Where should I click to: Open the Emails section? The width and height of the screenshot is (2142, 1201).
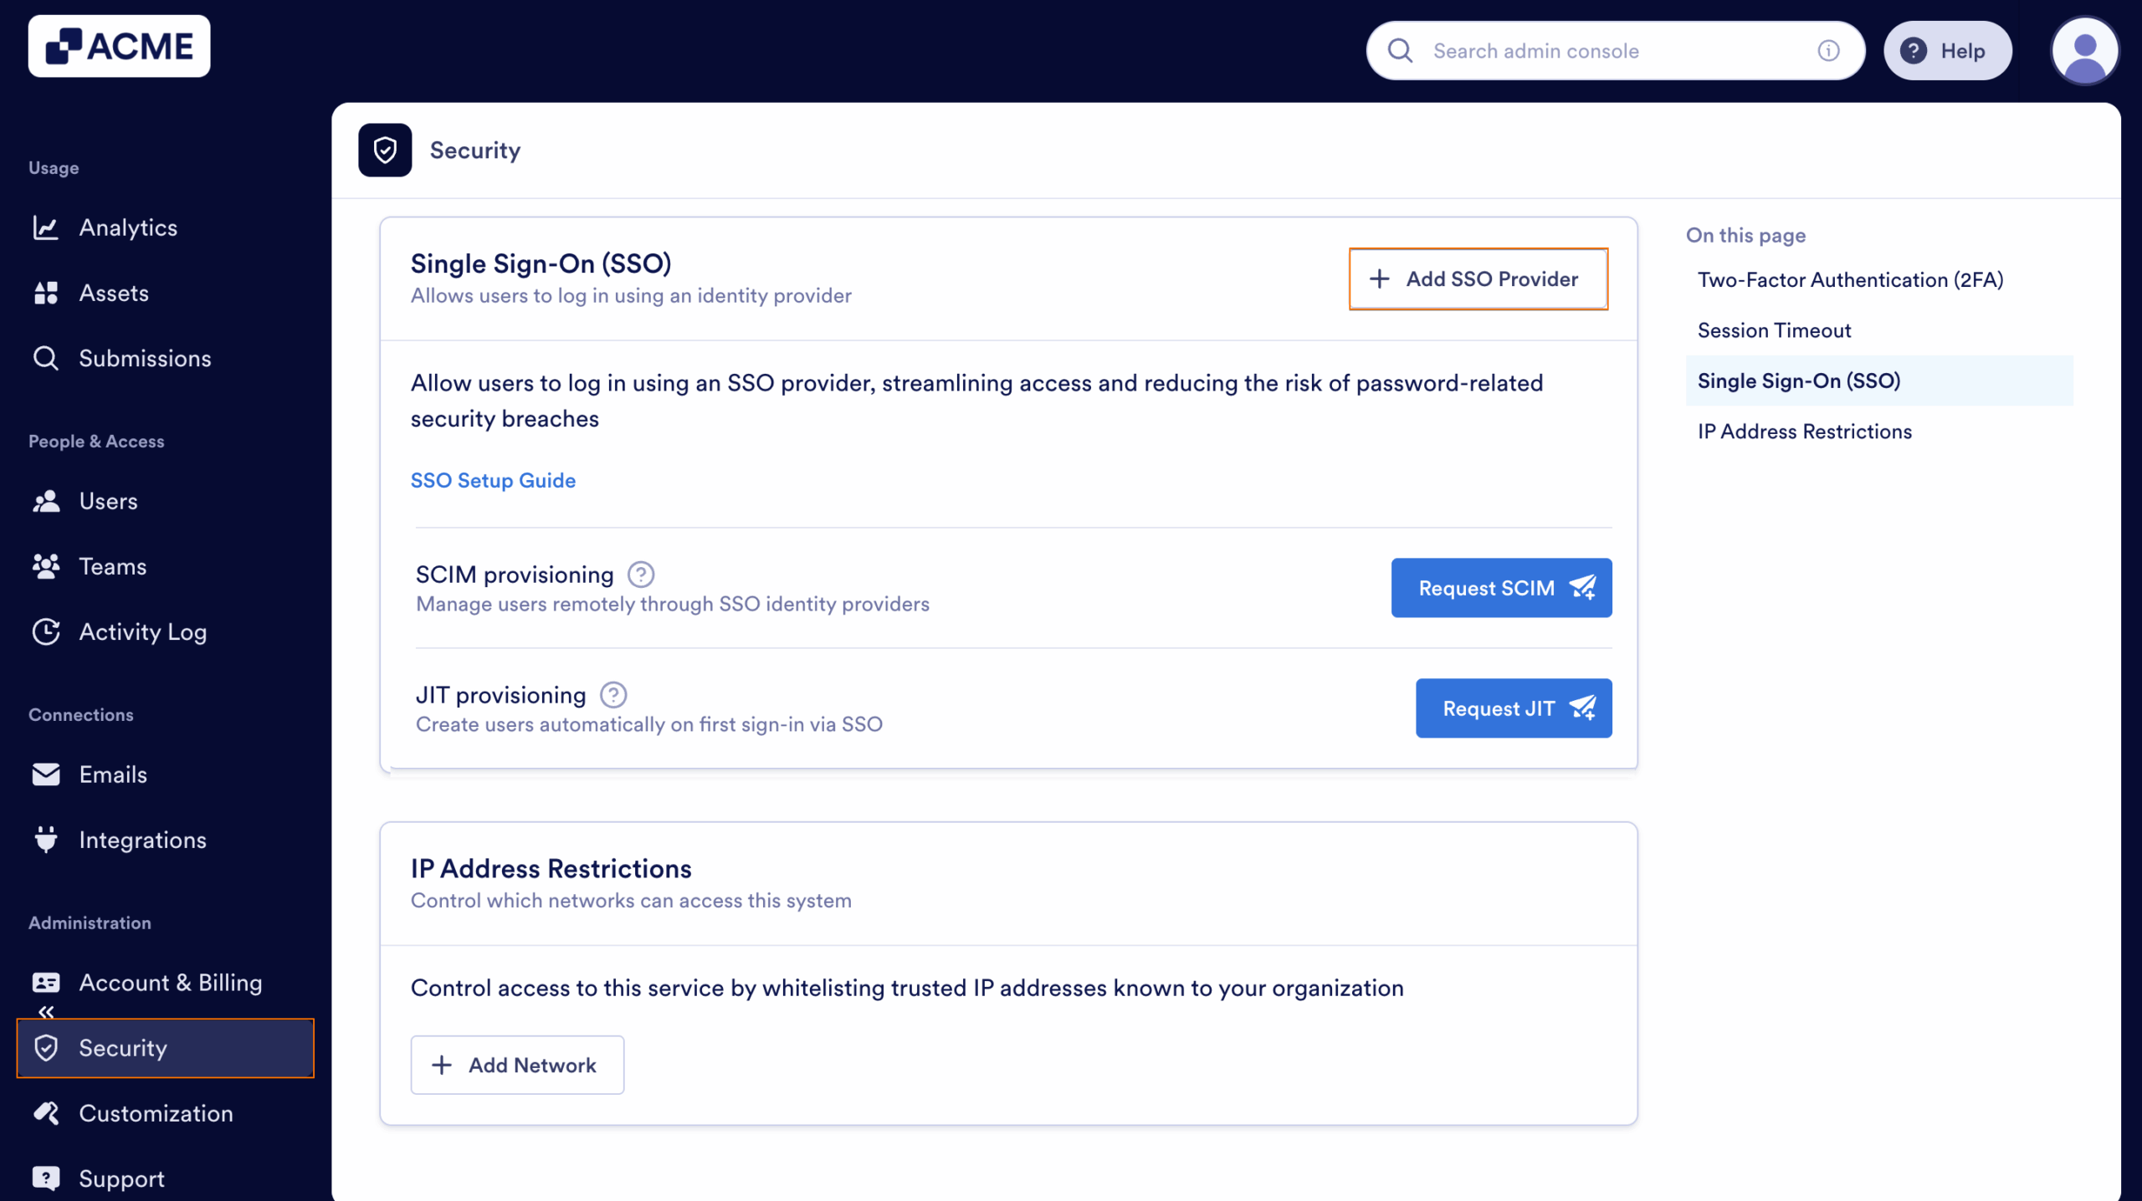112,774
